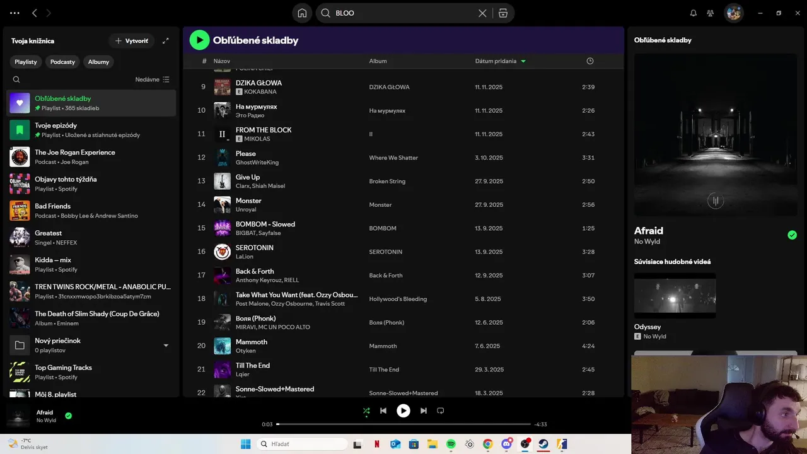Click the BLOO search input field
The image size is (807, 454).
click(x=403, y=13)
